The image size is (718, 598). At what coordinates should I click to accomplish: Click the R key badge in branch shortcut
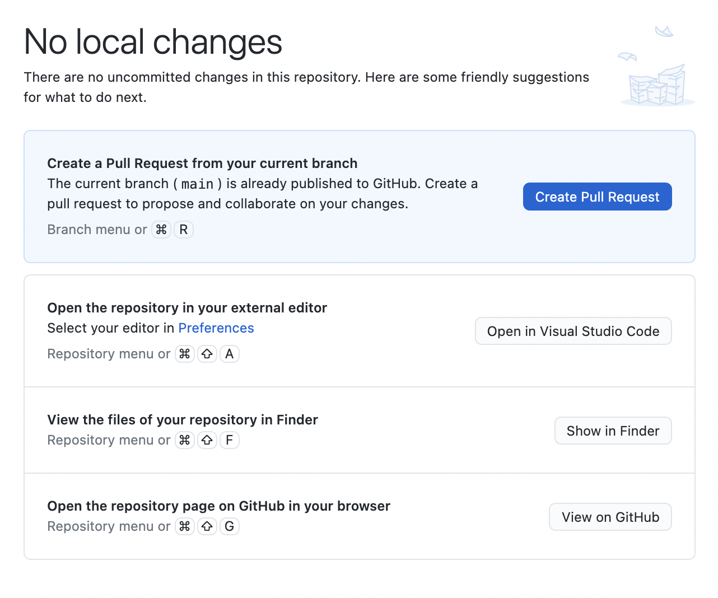point(184,230)
